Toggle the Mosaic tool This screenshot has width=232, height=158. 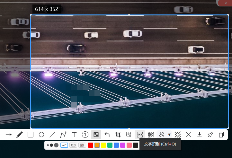click(x=96, y=135)
